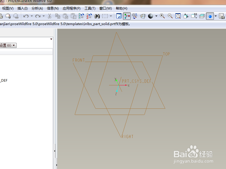Open the 窗口(W) menu
The image size is (226, 169).
click(106, 8)
